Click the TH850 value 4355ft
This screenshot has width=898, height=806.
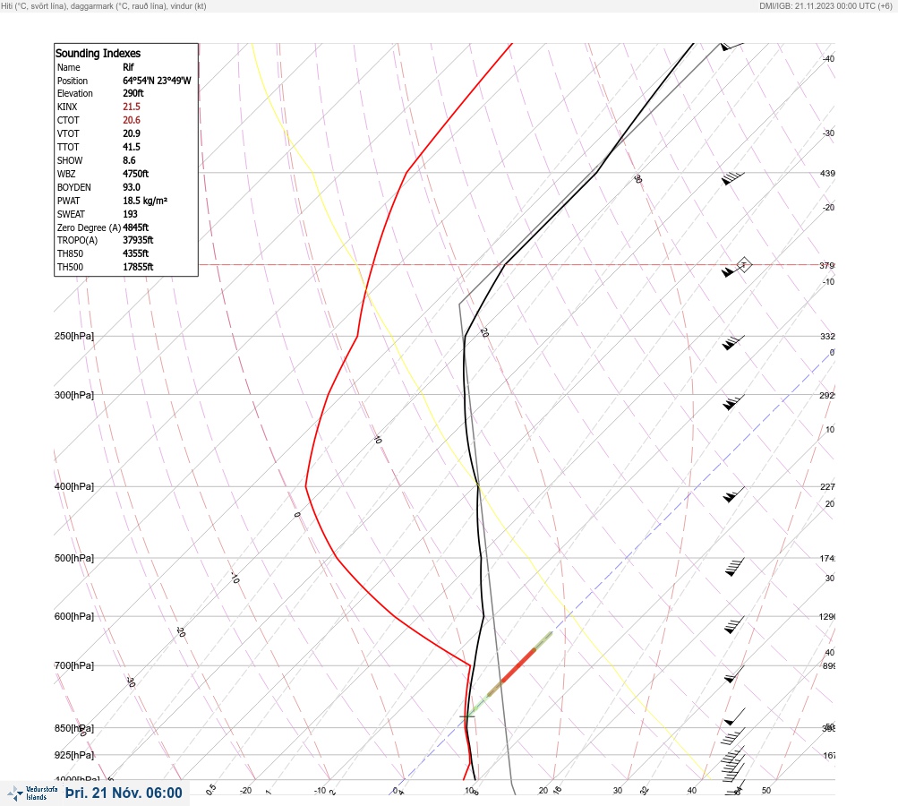[x=136, y=253]
